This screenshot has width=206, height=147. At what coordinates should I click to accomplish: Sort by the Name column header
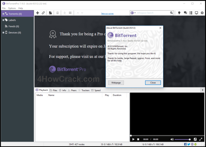click(75, 95)
